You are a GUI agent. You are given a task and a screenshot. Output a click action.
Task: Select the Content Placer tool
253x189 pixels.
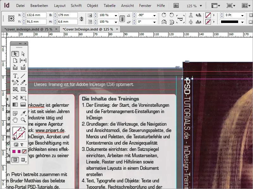pyautogui.click(x=23, y=67)
